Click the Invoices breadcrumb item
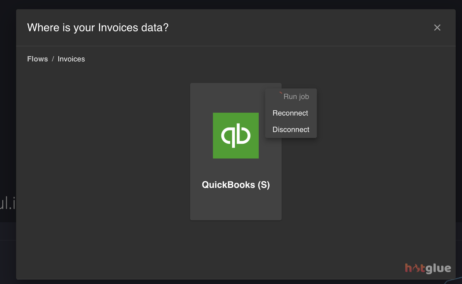 71,59
